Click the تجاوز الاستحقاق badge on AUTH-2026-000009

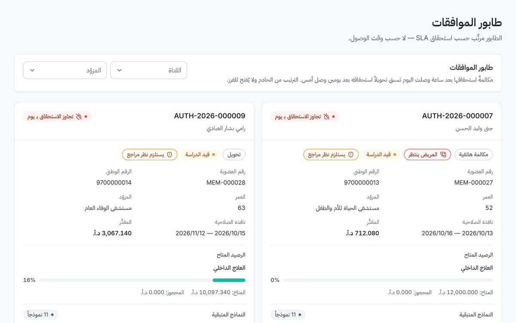pyautogui.click(x=57, y=117)
